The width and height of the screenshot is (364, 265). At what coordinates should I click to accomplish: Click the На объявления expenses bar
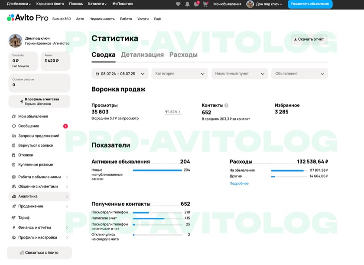pos(289,171)
